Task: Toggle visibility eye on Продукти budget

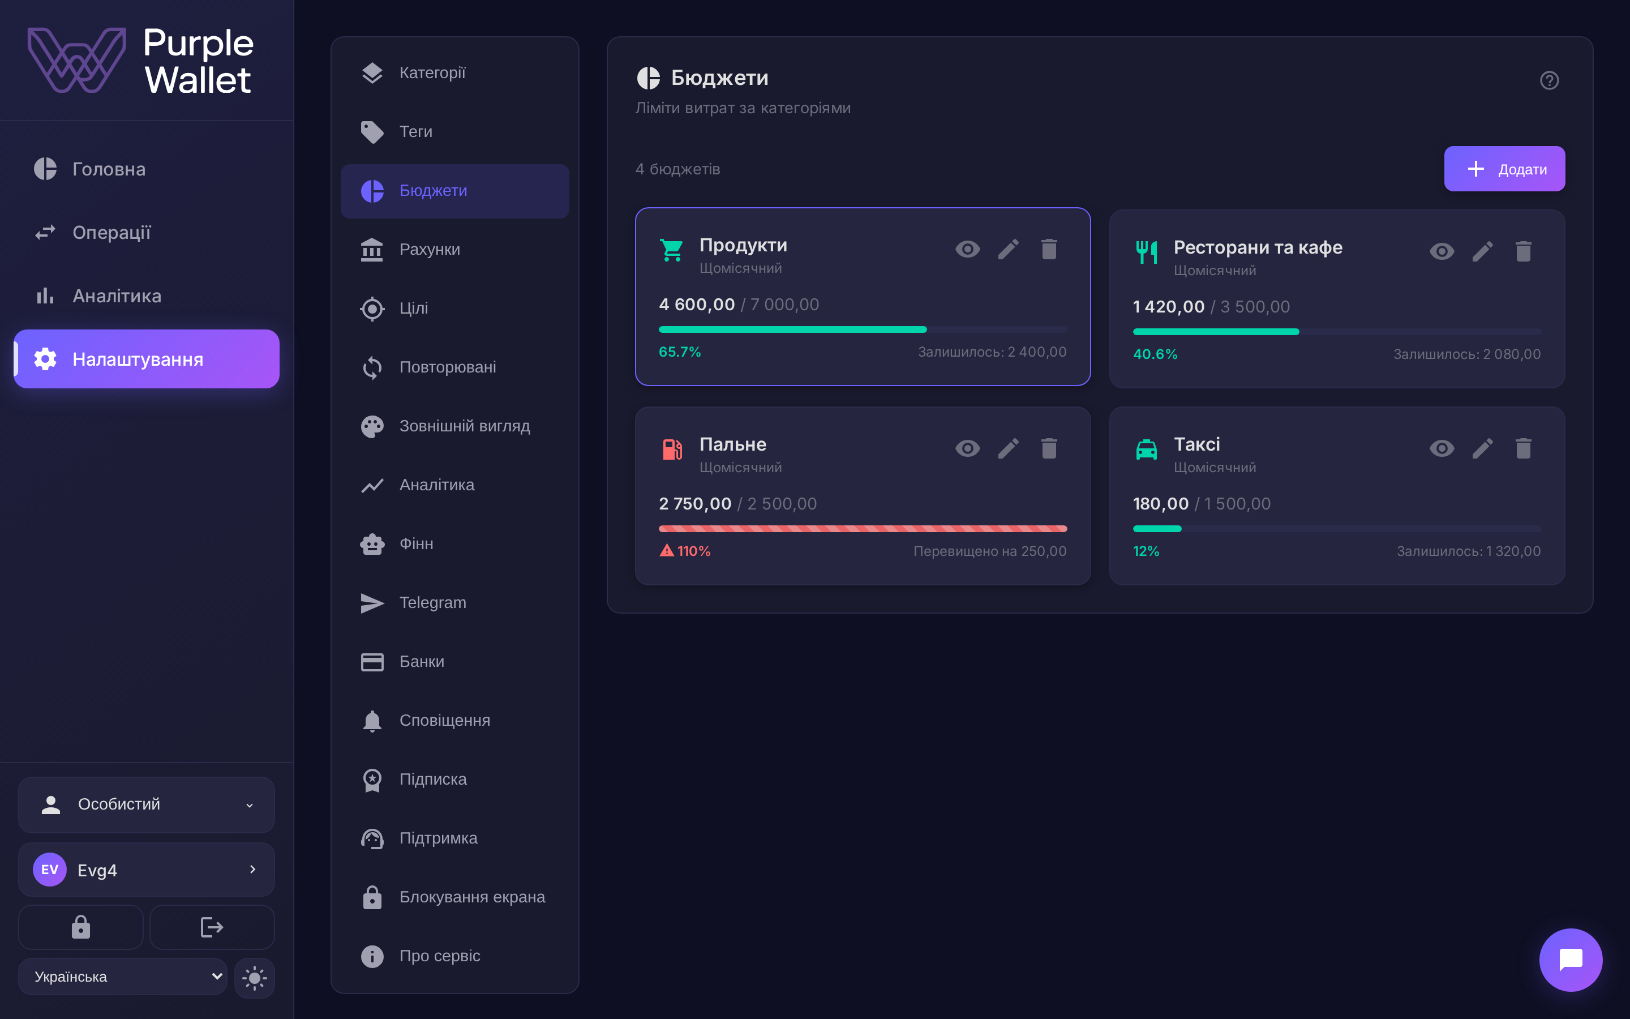Action: click(x=968, y=249)
